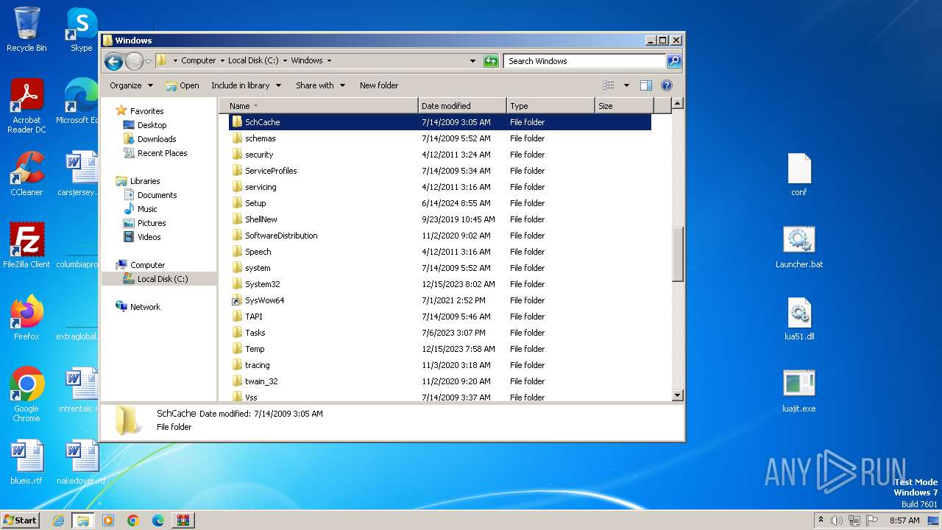Select the Launcher.bat desktop file
This screenshot has width=942, height=530.
(x=799, y=247)
